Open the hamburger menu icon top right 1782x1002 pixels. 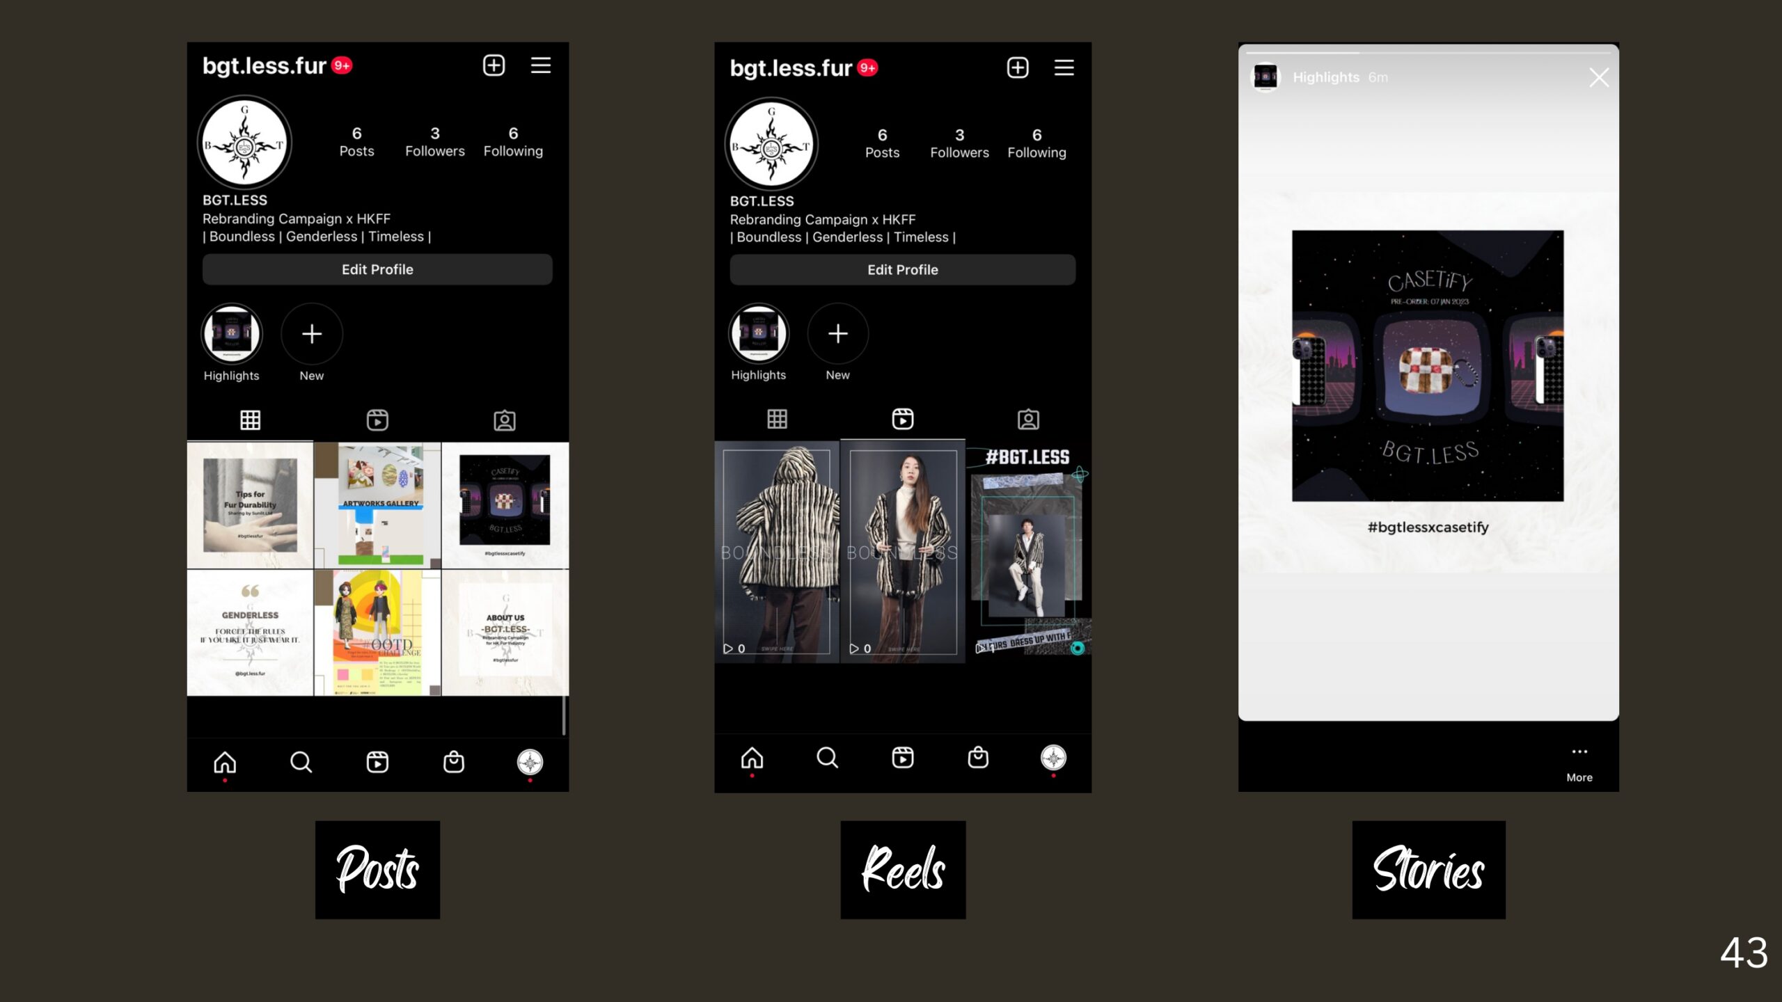(x=541, y=65)
